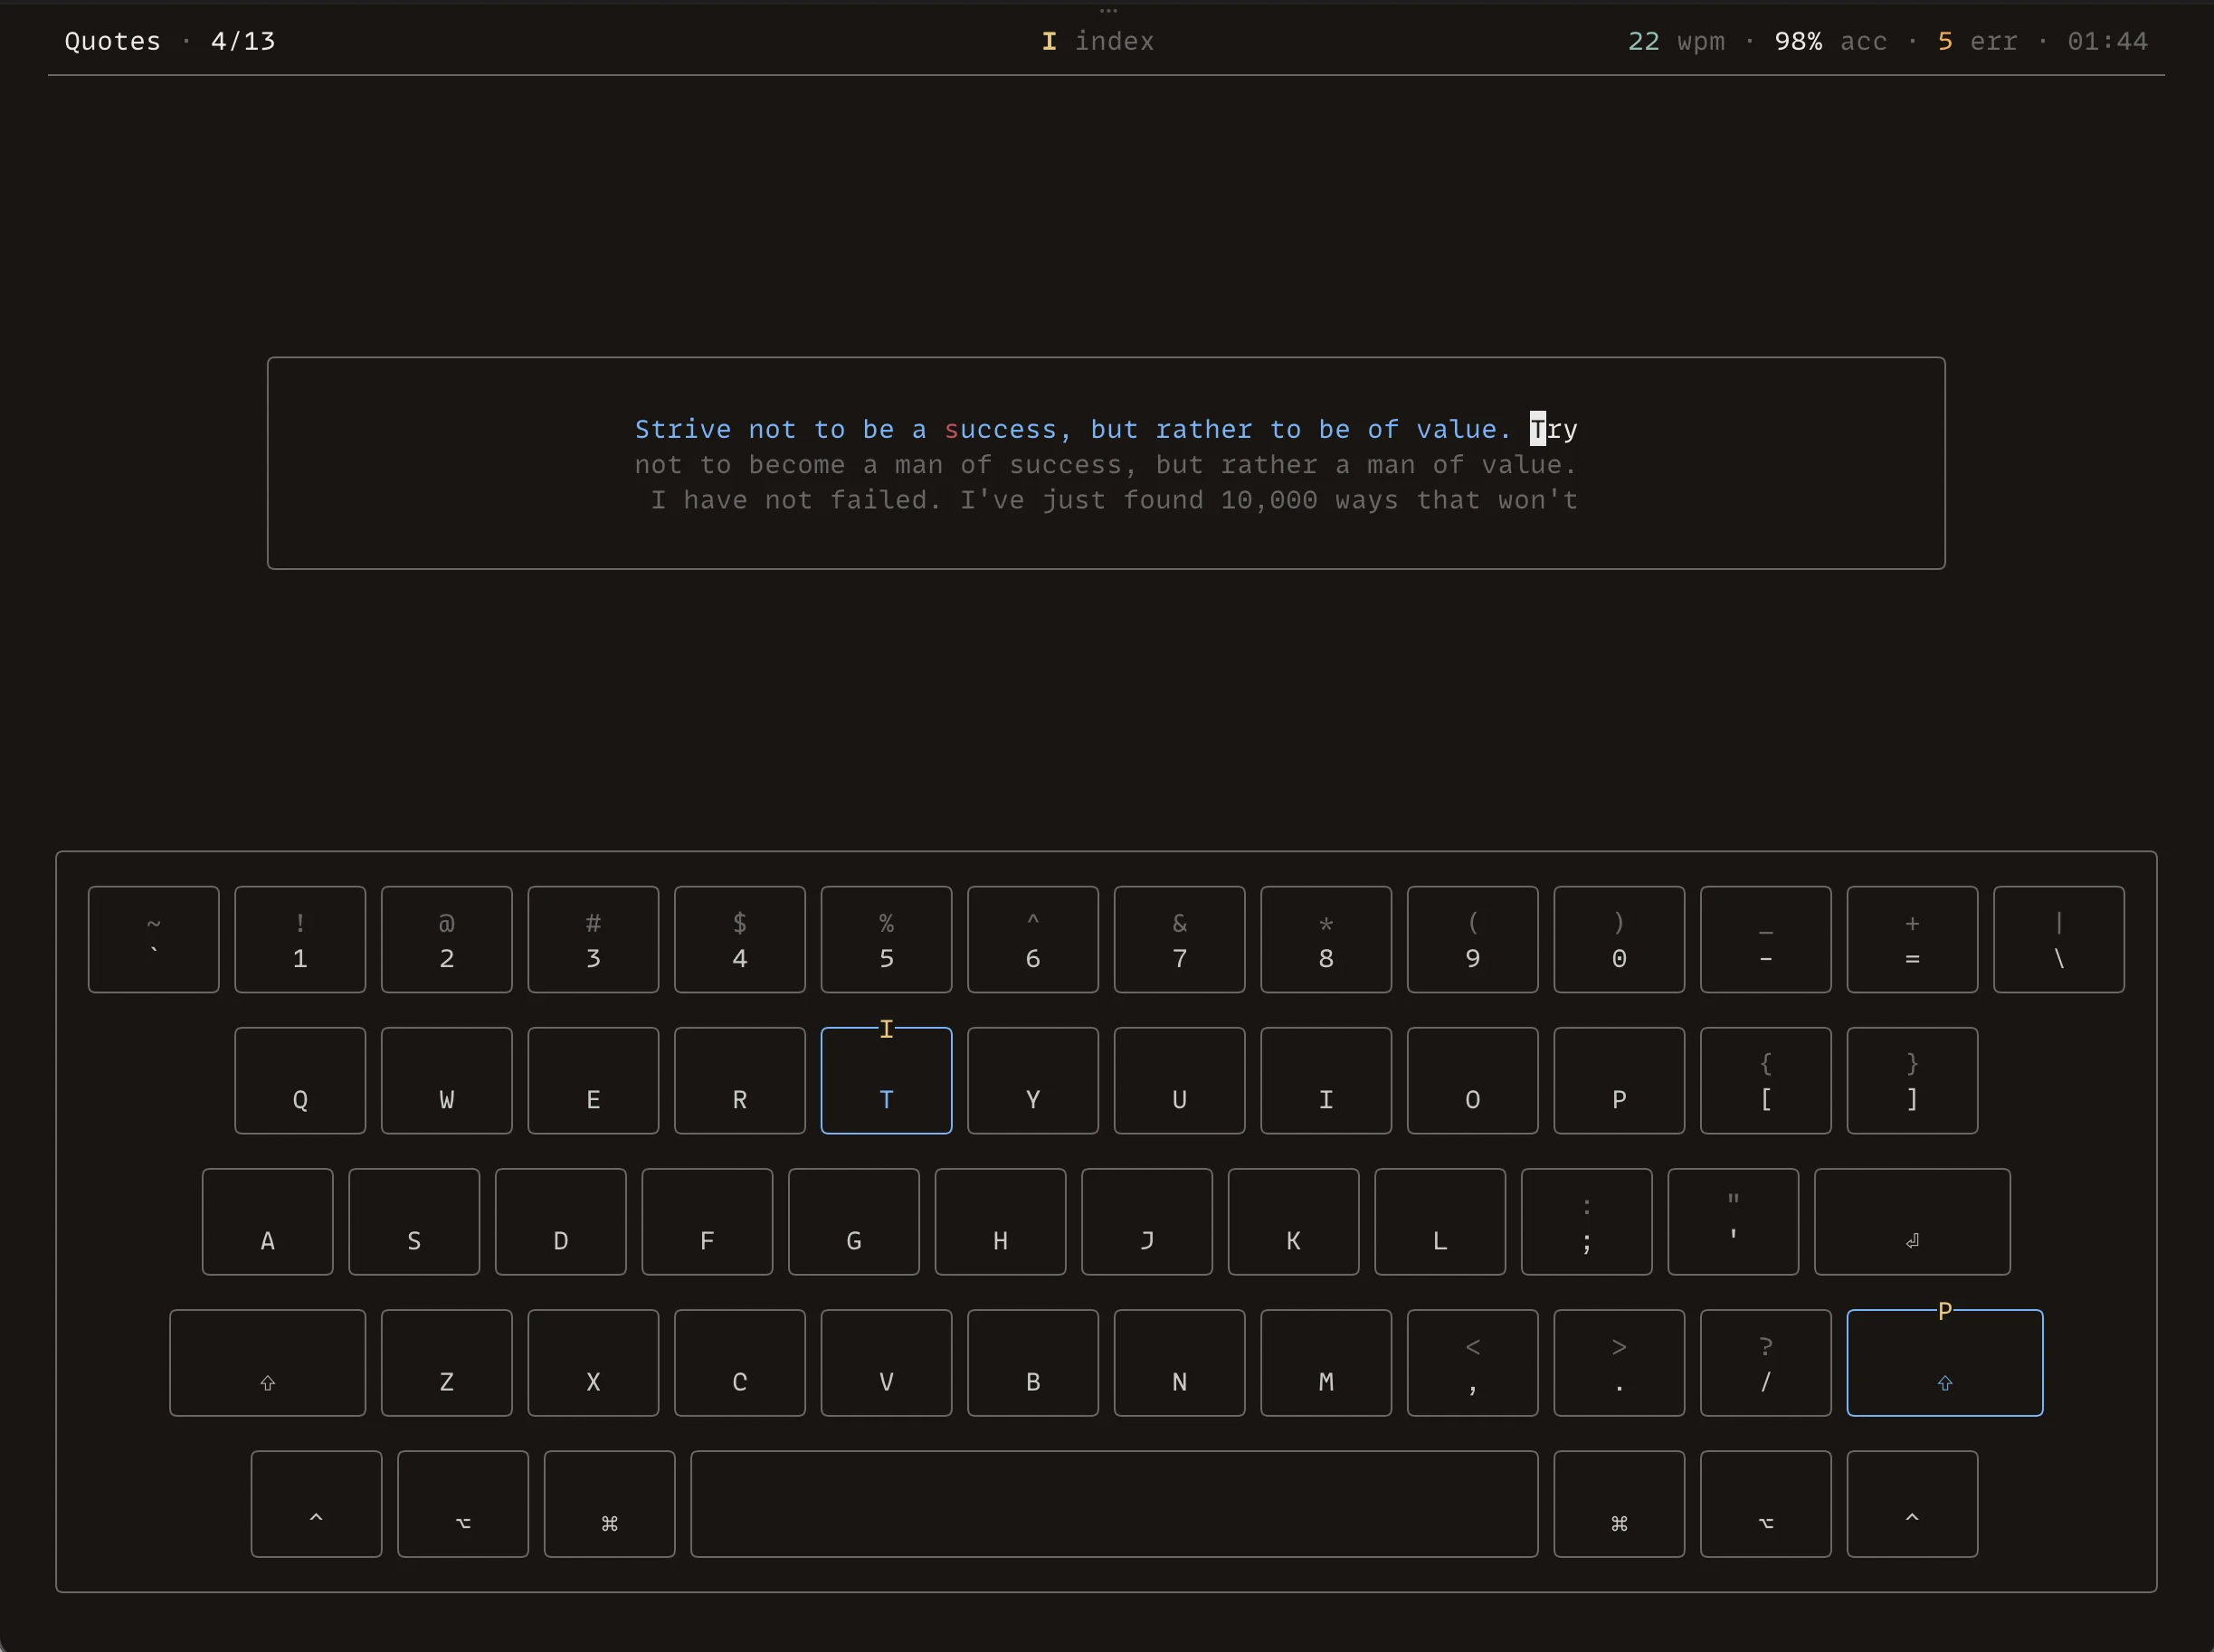The image size is (2214, 1652).
Task: Click the '5 err' error count
Action: coord(1977,41)
